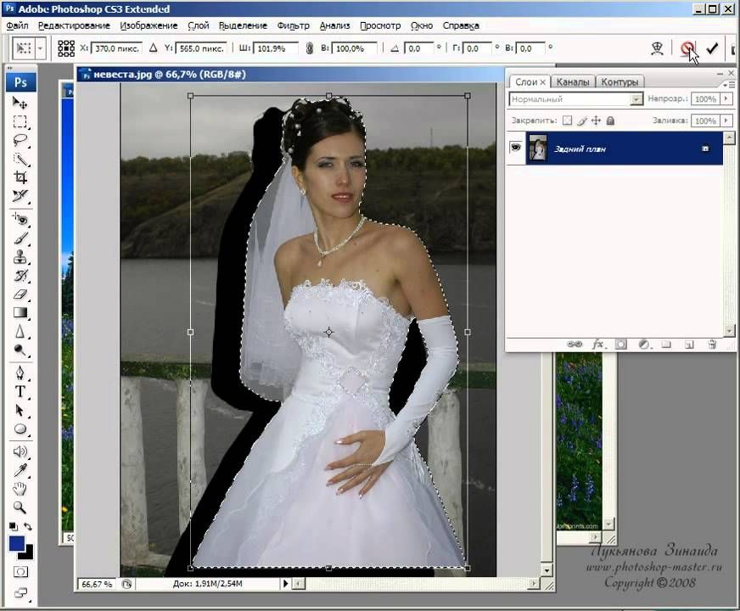The image size is (740, 611).
Task: Select the Spot Healing Brush tool
Action: pyautogui.click(x=20, y=219)
